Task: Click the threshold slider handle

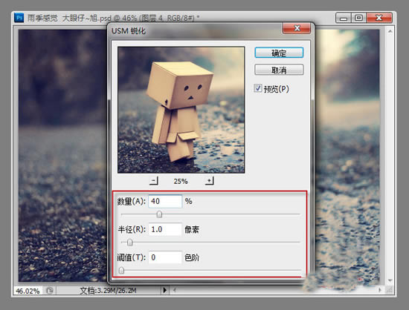Action: coord(121,271)
